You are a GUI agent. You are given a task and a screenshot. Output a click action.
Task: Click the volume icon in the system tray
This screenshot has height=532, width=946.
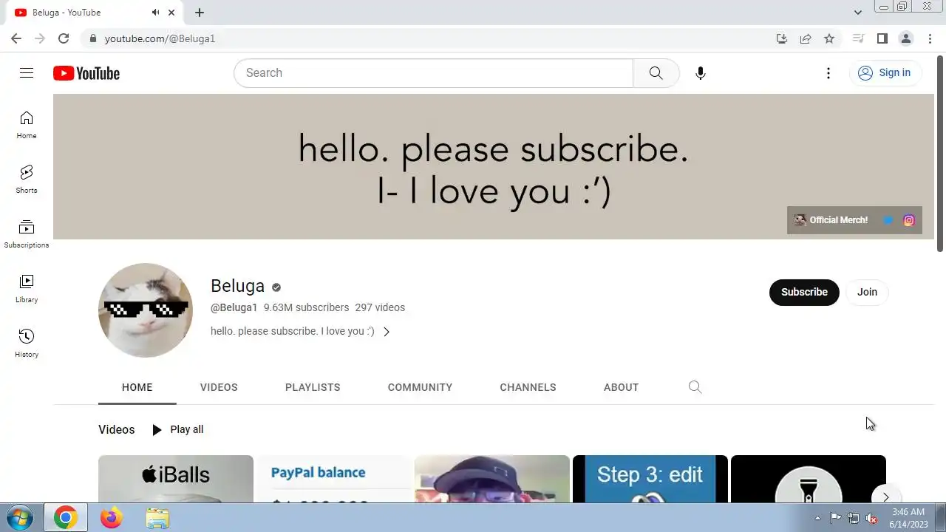(x=872, y=518)
